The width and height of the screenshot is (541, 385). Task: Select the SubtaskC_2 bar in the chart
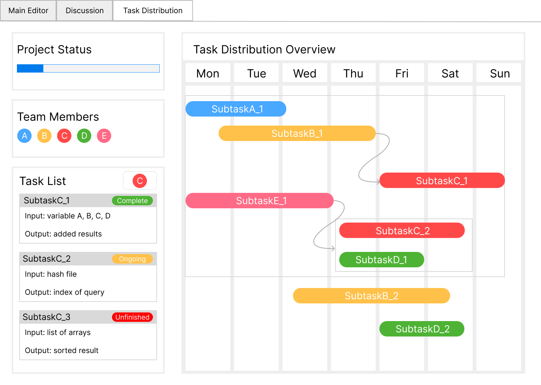click(402, 230)
